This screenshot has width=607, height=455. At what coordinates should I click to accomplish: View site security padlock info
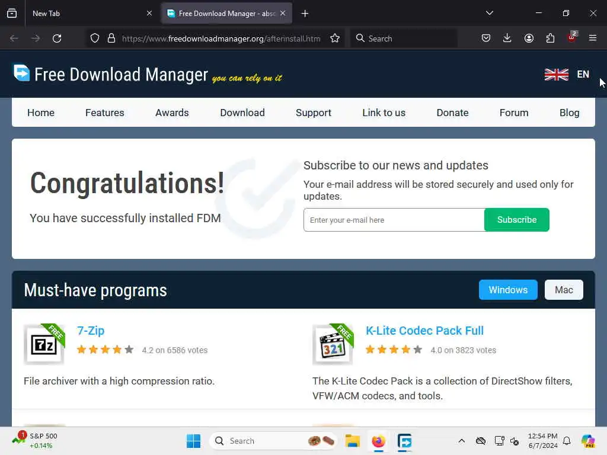click(111, 39)
